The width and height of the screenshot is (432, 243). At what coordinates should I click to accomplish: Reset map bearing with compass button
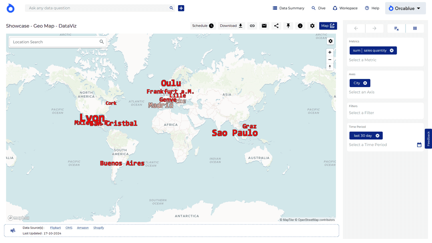coord(330,67)
